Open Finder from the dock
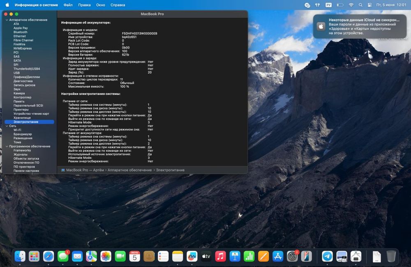 20,256
